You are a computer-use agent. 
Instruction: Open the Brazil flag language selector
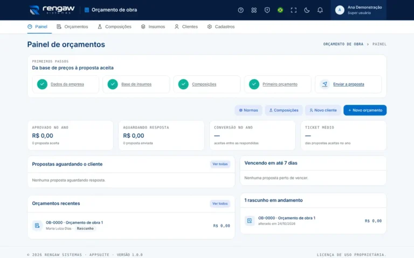pos(280,10)
